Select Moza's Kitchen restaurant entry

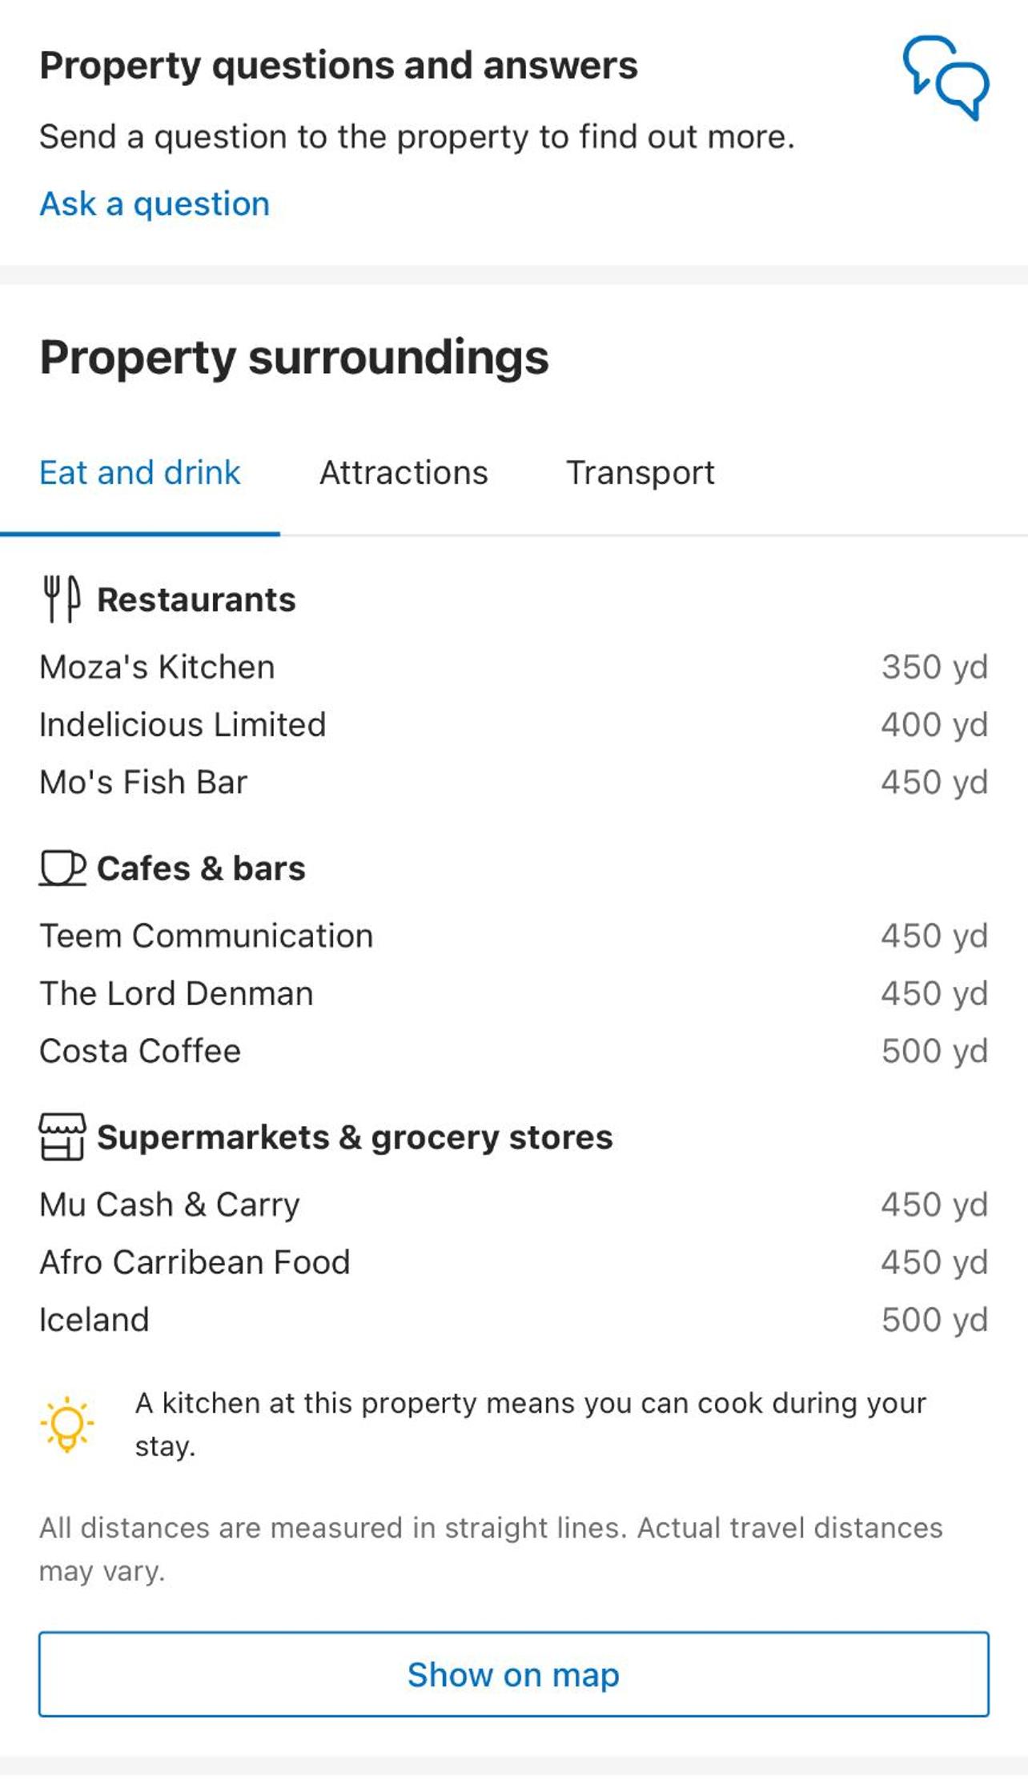tap(514, 667)
